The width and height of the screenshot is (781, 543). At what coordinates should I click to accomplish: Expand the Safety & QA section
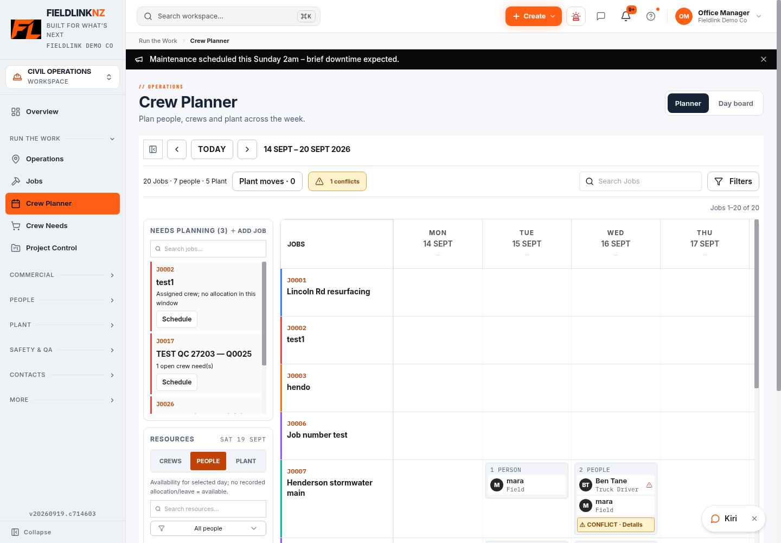tap(62, 350)
